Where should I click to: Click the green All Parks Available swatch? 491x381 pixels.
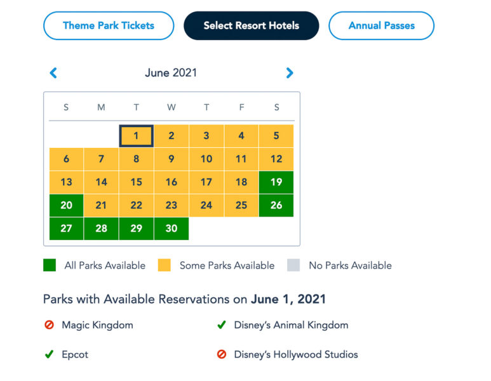[x=50, y=265]
